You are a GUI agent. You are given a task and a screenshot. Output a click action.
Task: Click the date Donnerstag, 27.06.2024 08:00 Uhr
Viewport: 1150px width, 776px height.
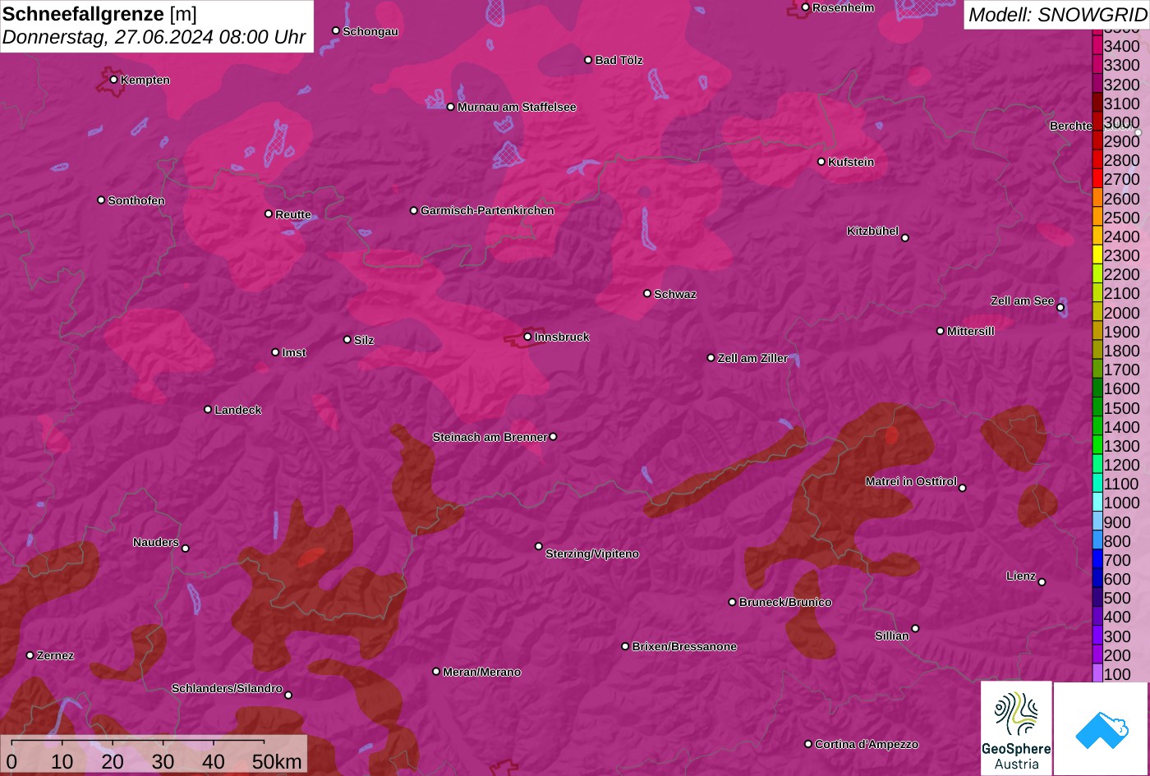(154, 37)
